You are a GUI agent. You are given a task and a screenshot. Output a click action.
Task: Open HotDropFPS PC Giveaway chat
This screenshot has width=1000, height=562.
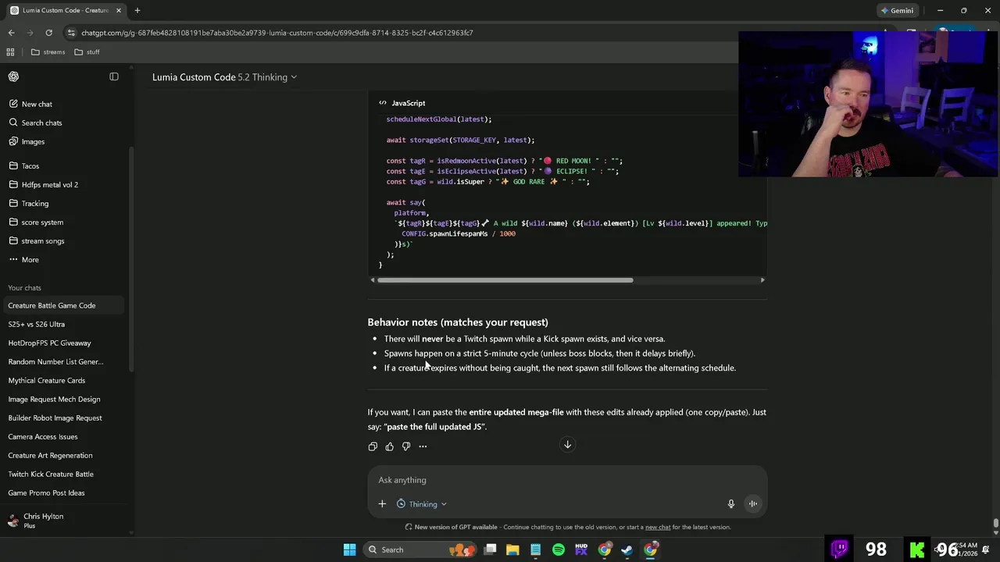click(x=49, y=343)
